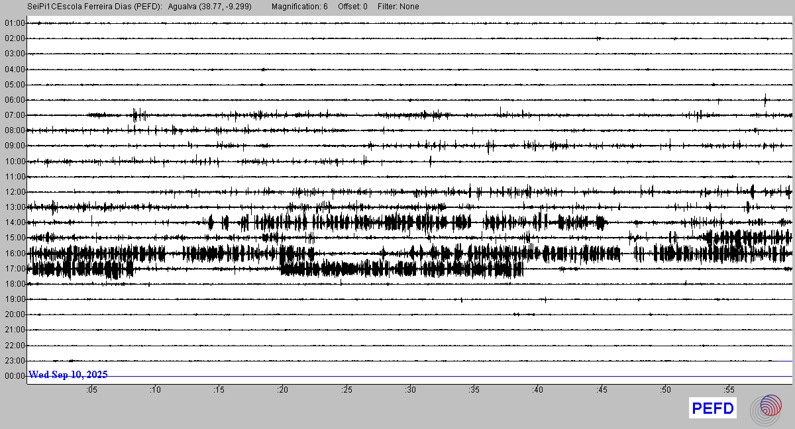Click the 01:00 hour row label
Screen dimensions: 795x429
coord(15,23)
